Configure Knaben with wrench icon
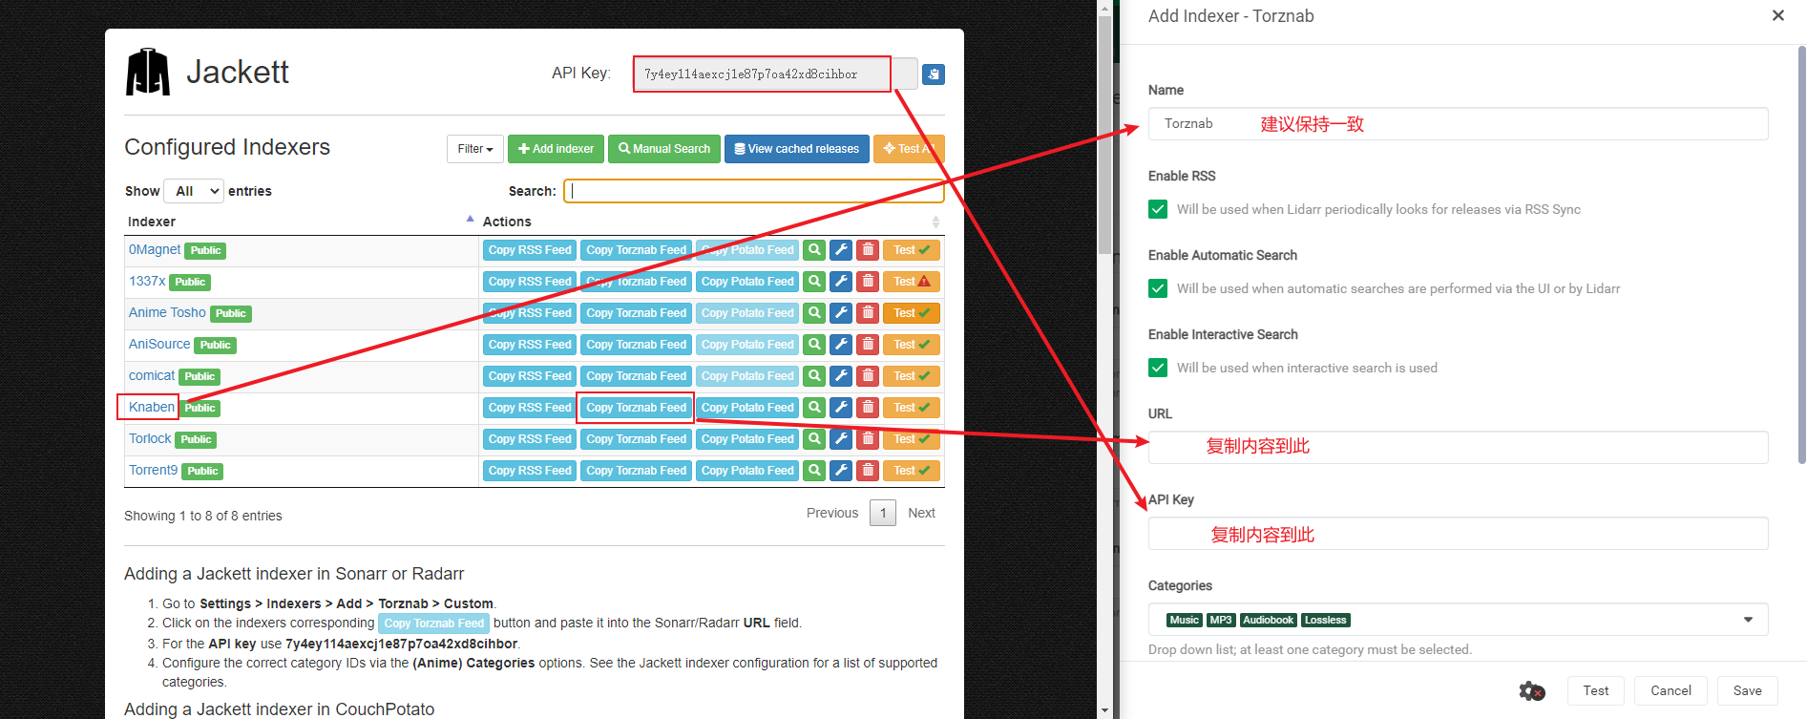Viewport: 1807px width, 719px height. tap(841, 408)
